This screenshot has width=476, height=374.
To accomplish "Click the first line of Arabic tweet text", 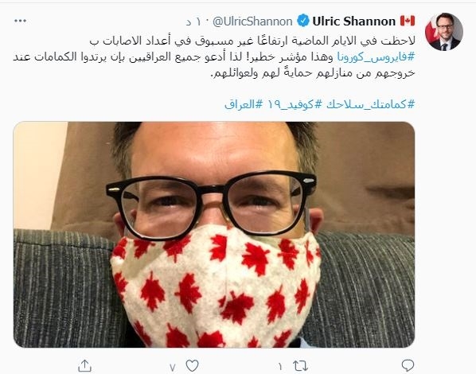I will pyautogui.click(x=252, y=40).
